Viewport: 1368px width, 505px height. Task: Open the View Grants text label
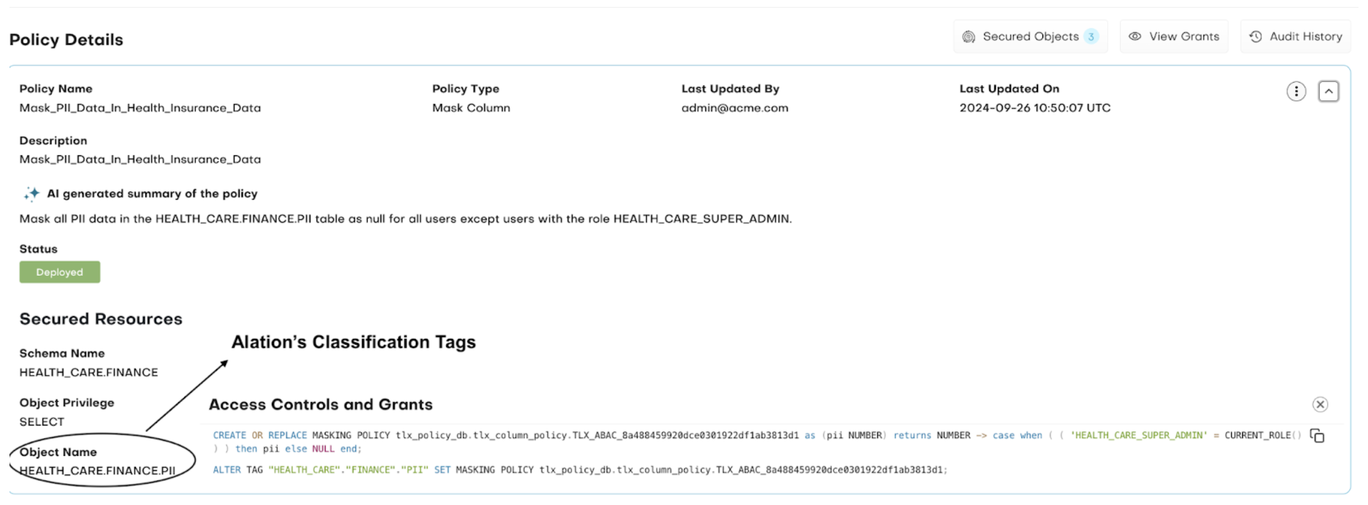1184,37
